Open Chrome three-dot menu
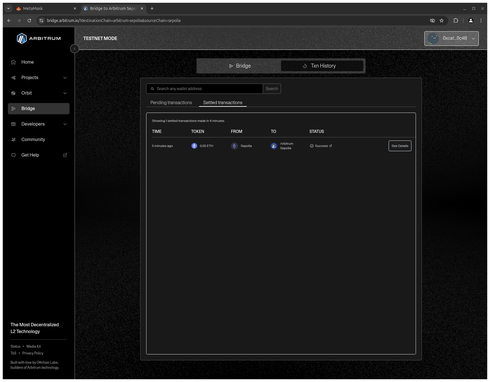The width and height of the screenshot is (490, 382). (481, 21)
